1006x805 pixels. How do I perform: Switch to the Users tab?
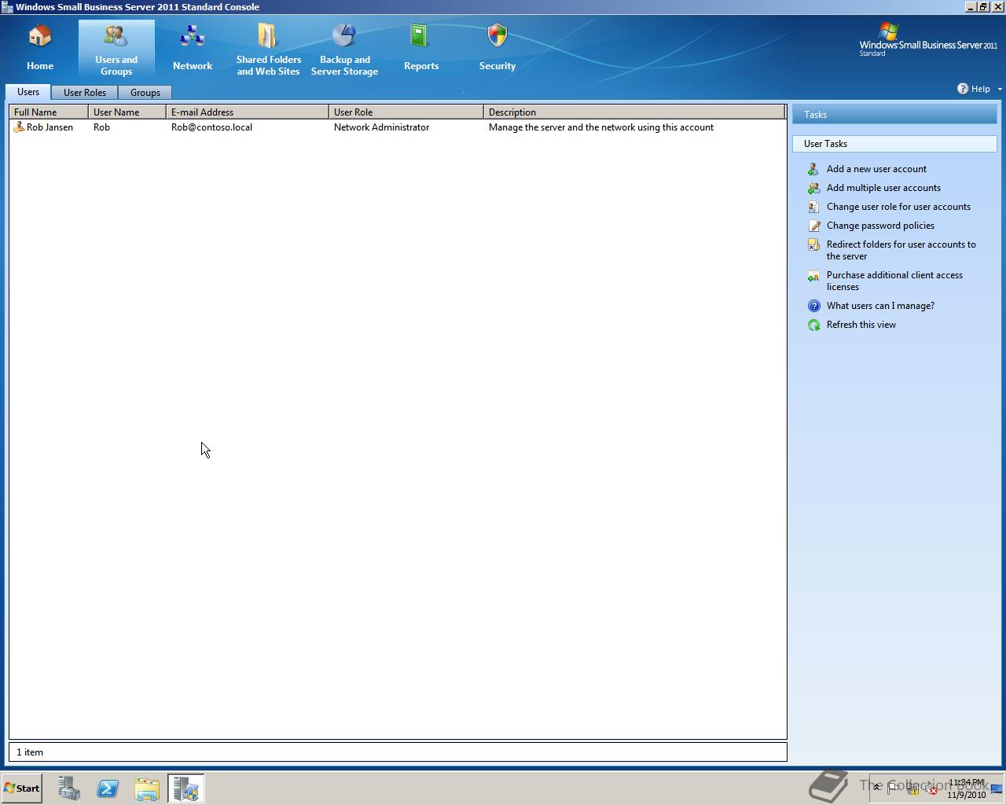coord(28,92)
